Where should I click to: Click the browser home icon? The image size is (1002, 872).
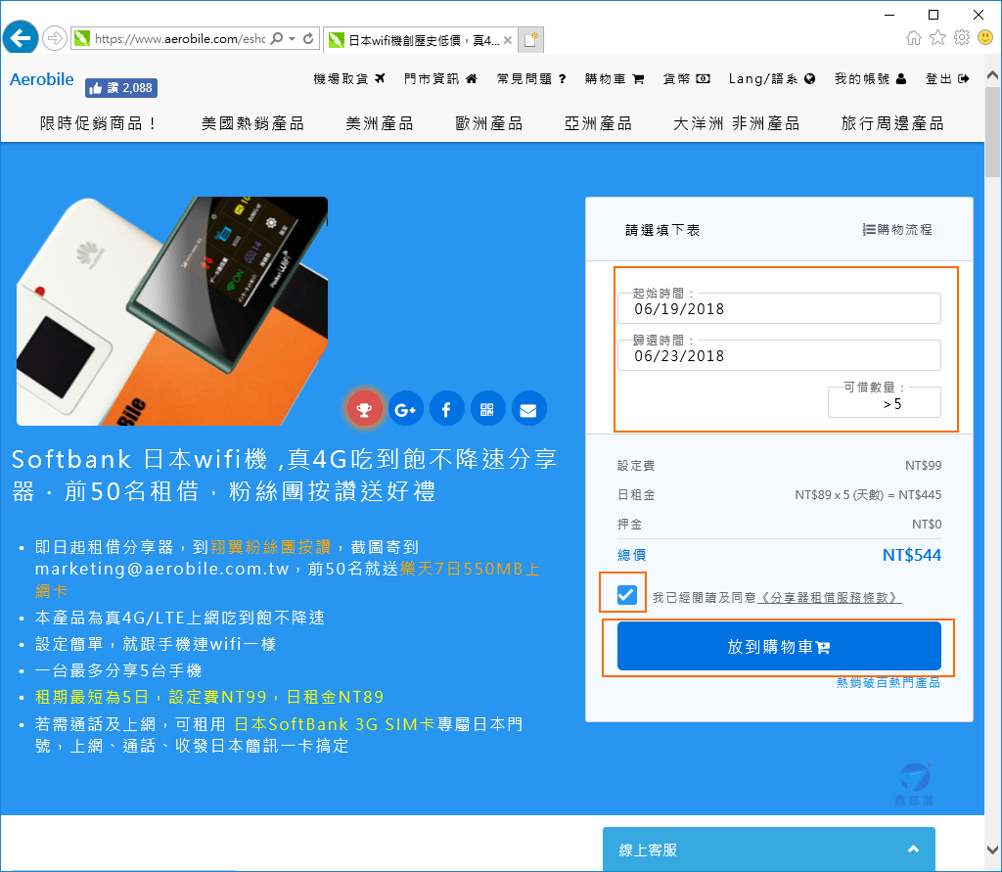pyautogui.click(x=914, y=38)
